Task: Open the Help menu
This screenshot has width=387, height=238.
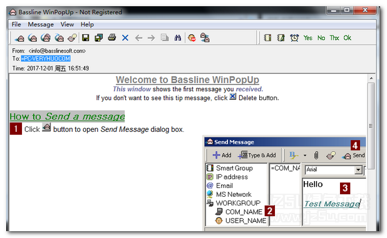Action: click(x=87, y=24)
